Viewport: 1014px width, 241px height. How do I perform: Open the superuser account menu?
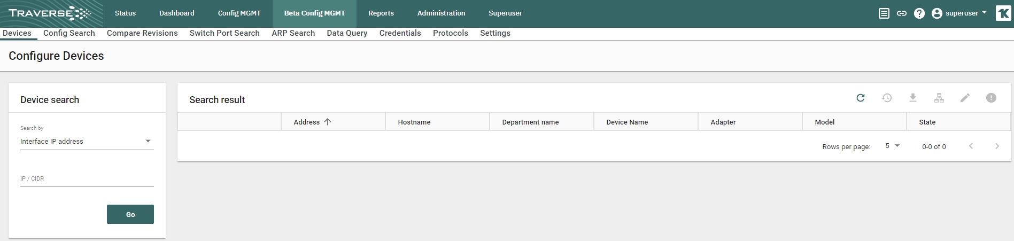click(960, 13)
